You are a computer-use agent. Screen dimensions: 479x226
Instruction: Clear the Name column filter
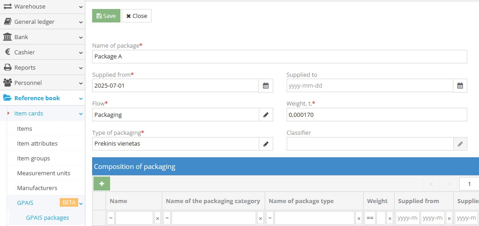coord(157,218)
